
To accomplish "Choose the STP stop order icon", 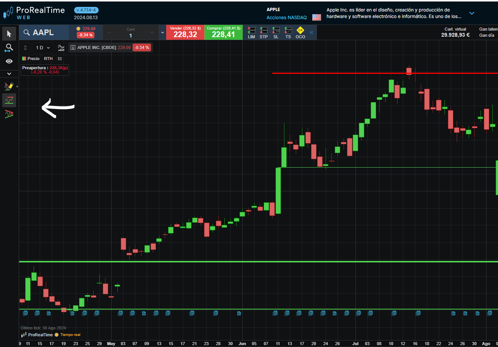I will (264, 33).
